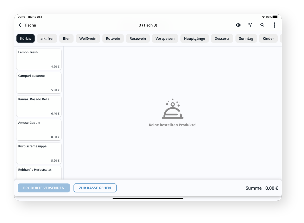The image size is (304, 223).
Task: Select Ramaz. Rosado Bella product
Action: [39, 106]
